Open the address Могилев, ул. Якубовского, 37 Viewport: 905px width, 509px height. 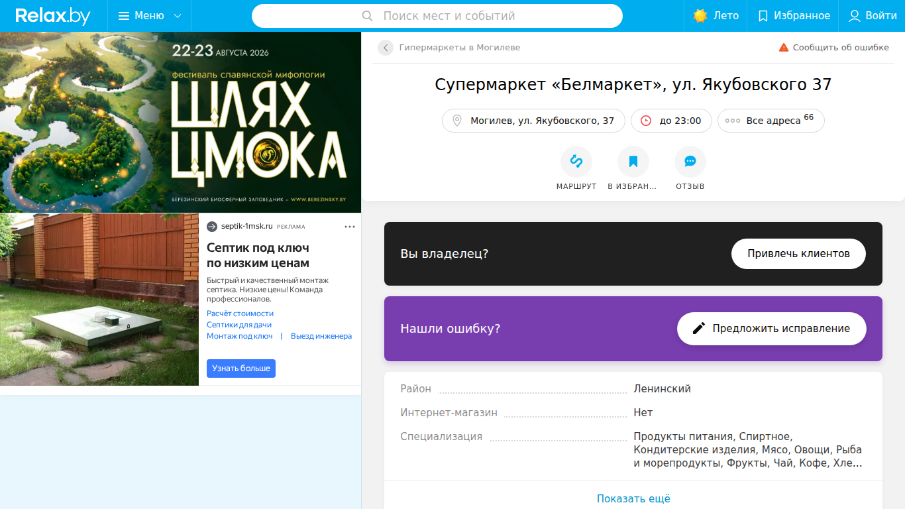pyautogui.click(x=533, y=121)
